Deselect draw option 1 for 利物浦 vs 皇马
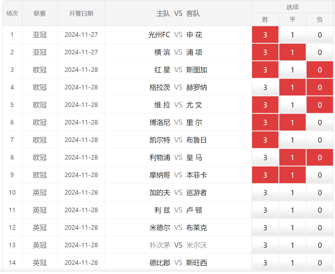Image resolution: width=335 pixels, height=274 pixels. tap(293, 158)
